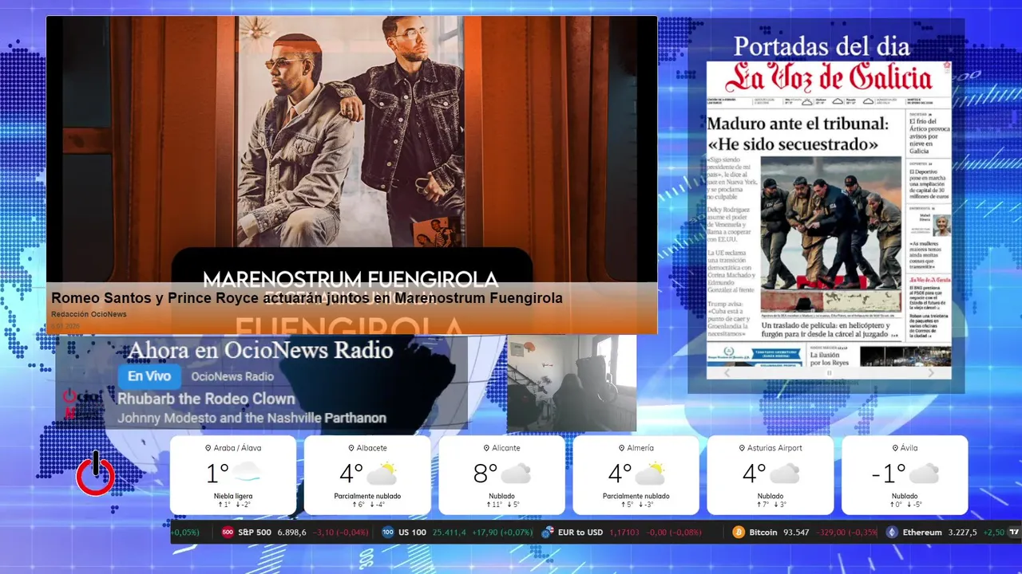Click the La Voz de Galicia front page
1022x574 pixels.
(829, 213)
